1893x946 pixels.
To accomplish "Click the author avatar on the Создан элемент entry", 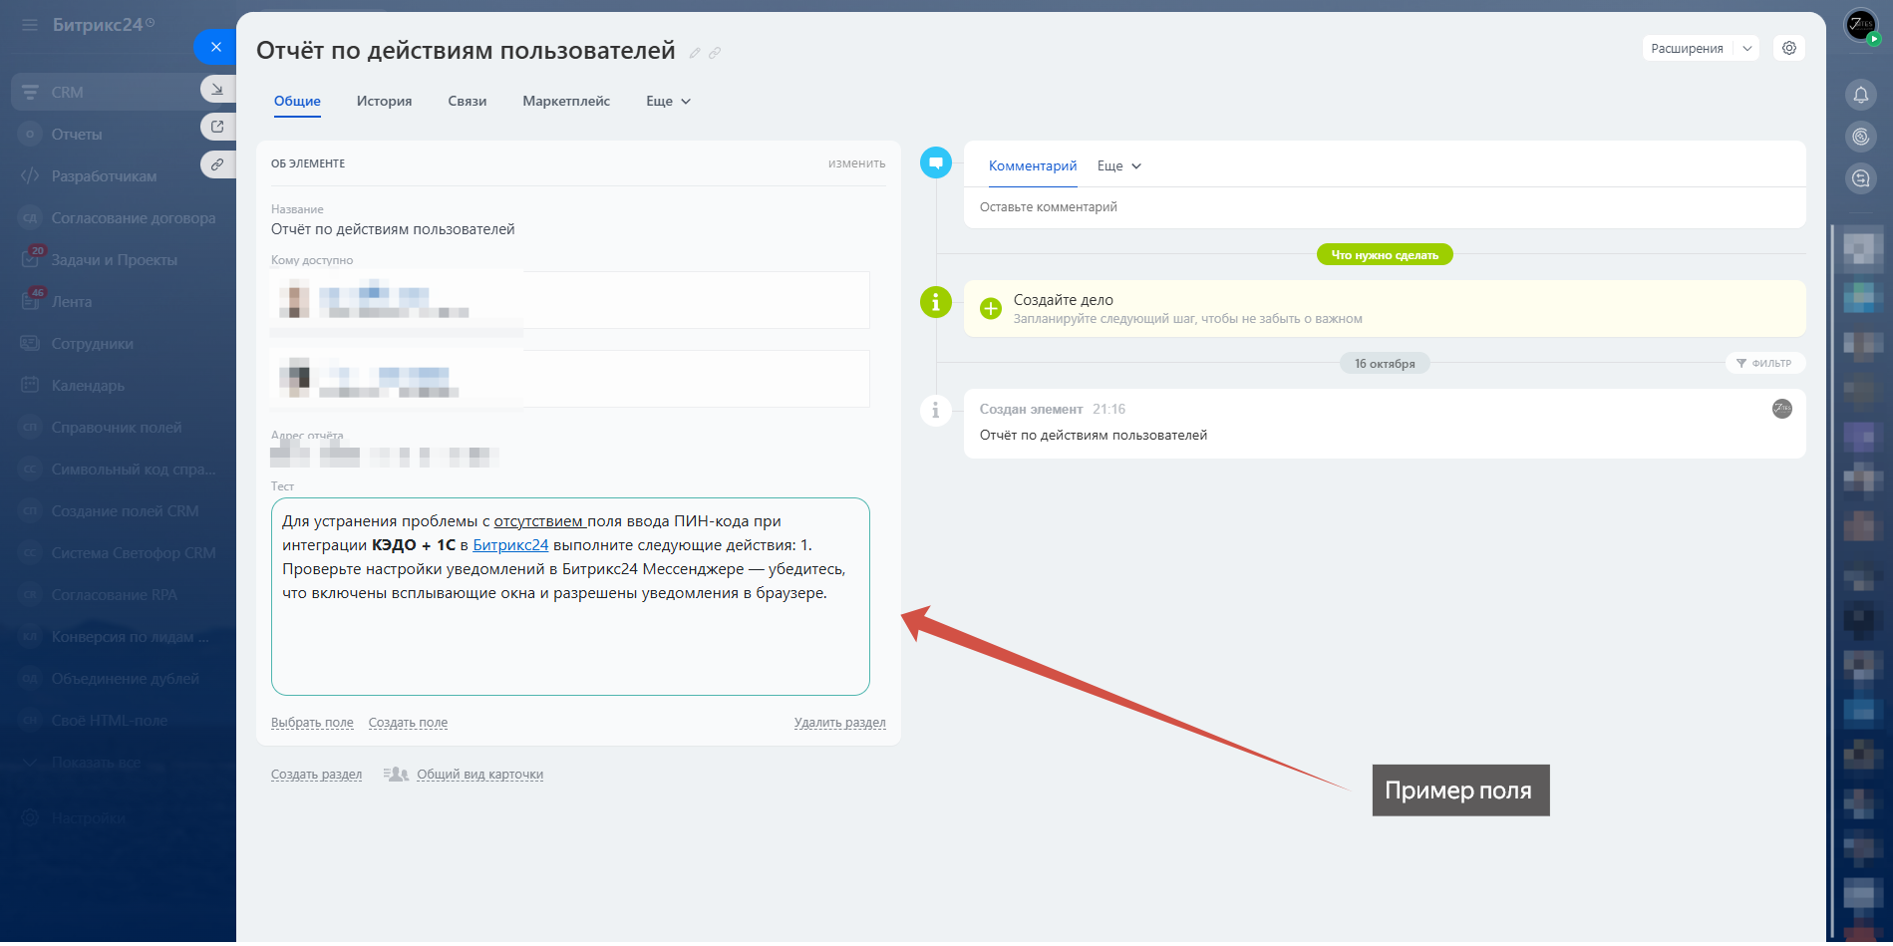I will click(x=1782, y=409).
